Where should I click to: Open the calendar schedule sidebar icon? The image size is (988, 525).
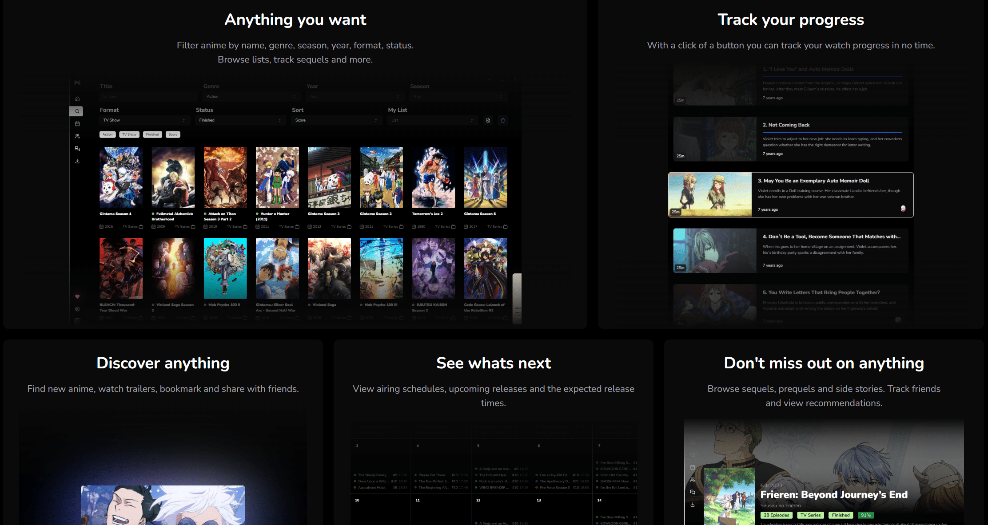[77, 124]
